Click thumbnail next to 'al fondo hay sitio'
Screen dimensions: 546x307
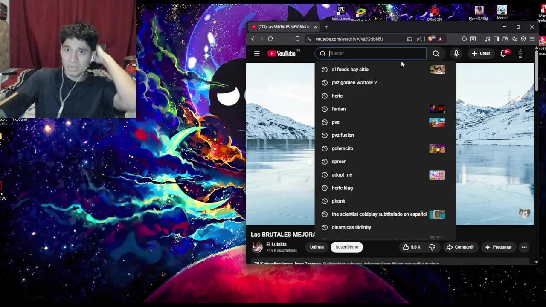pos(437,70)
